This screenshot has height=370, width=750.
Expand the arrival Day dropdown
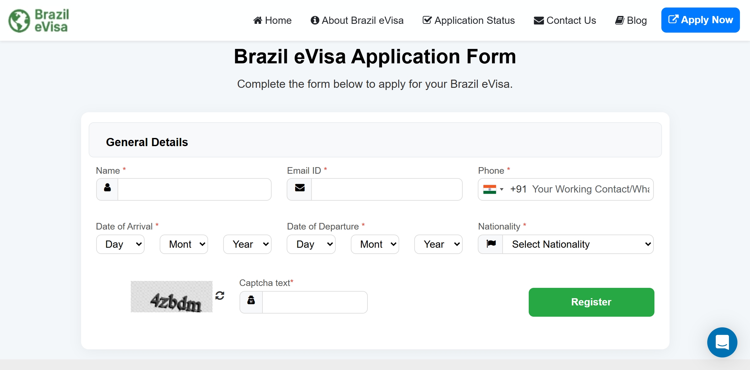120,244
